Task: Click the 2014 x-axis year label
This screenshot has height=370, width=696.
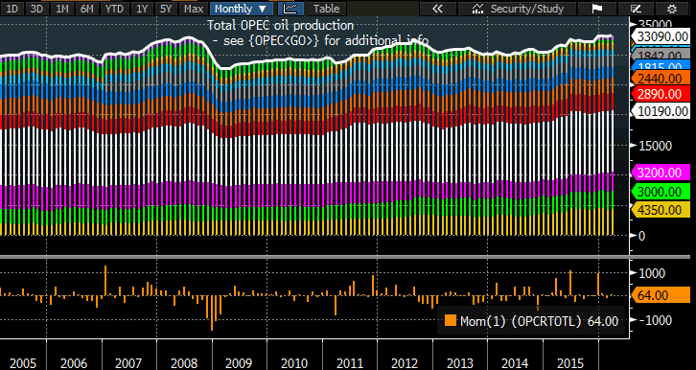Action: click(515, 363)
